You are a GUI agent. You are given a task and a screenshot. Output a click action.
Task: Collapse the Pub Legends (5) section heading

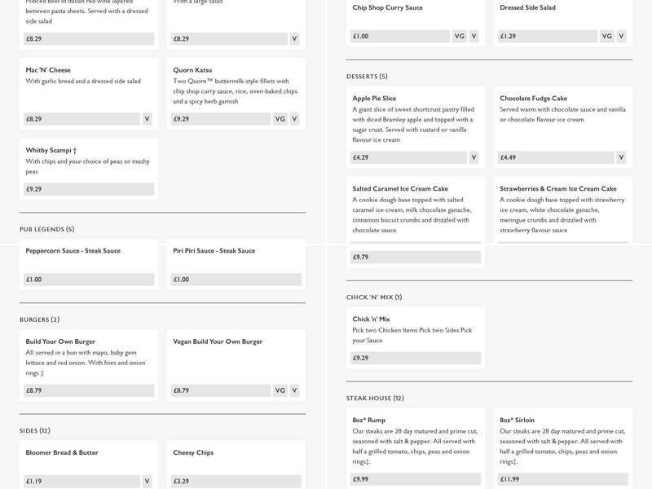tap(47, 229)
